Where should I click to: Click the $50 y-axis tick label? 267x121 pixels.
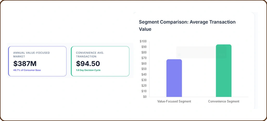[x=144, y=69]
